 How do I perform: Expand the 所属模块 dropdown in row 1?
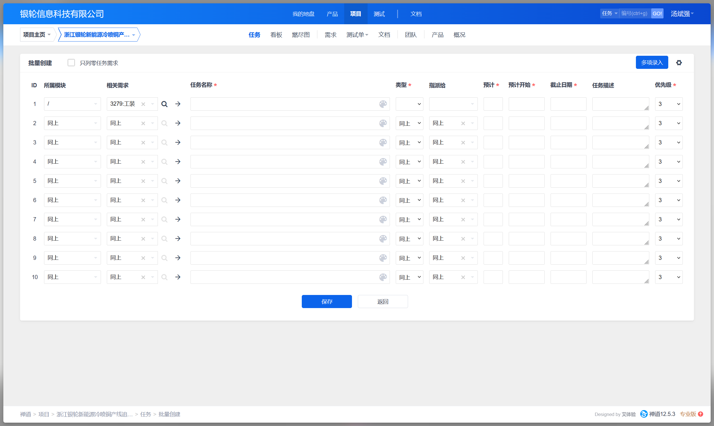72,104
